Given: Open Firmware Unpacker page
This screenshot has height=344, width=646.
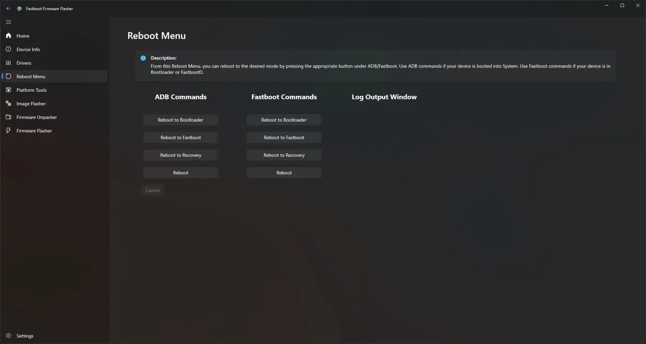Looking at the screenshot, I should 55,117.
